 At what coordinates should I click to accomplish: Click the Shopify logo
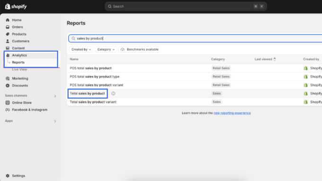16,6
